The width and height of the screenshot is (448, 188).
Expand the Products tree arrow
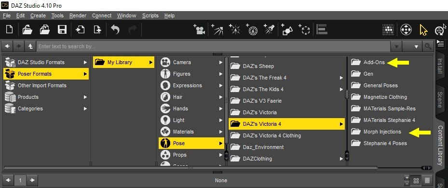[85, 97]
